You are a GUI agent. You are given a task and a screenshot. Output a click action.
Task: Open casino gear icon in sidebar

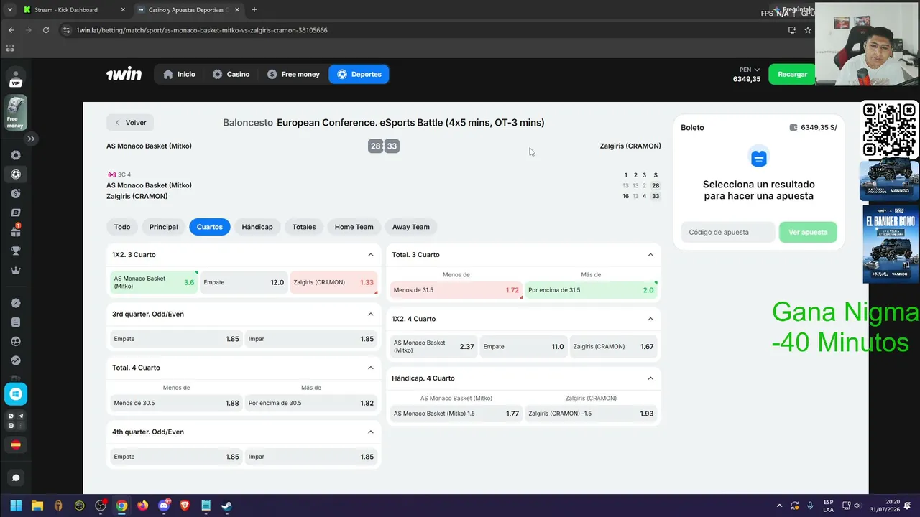[x=16, y=155]
